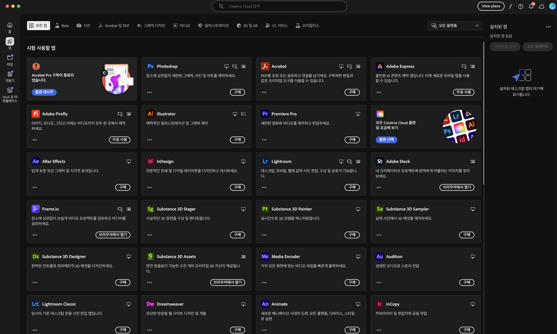
Task: Click the cloud sync status icon
Action: pyautogui.click(x=542, y=6)
